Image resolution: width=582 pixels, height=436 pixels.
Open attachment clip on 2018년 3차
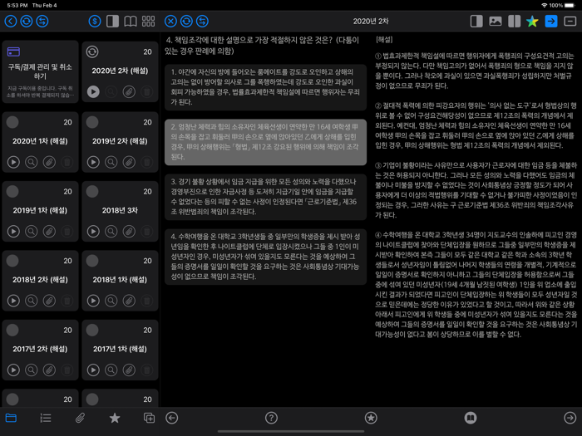click(129, 231)
